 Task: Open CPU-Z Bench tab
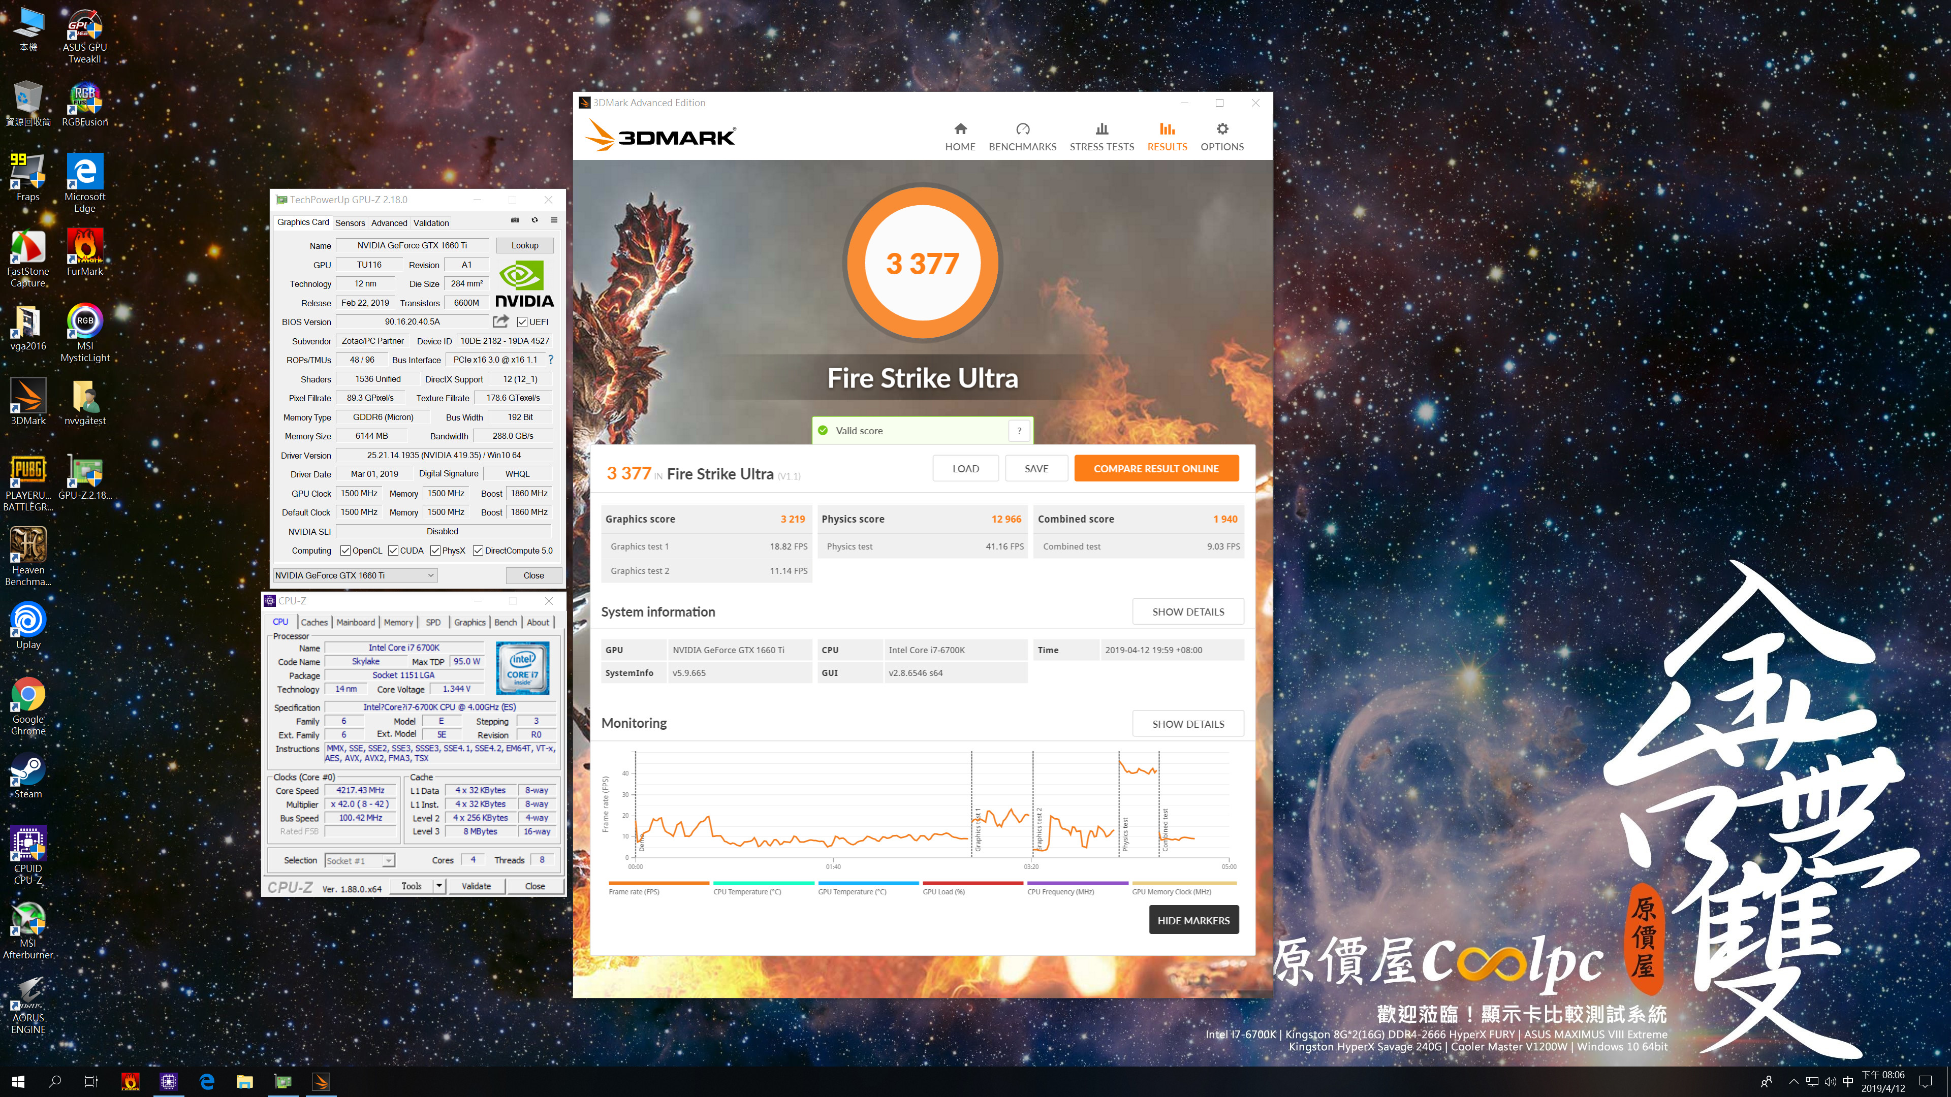tap(506, 622)
